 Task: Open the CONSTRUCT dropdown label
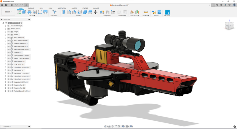134,16
